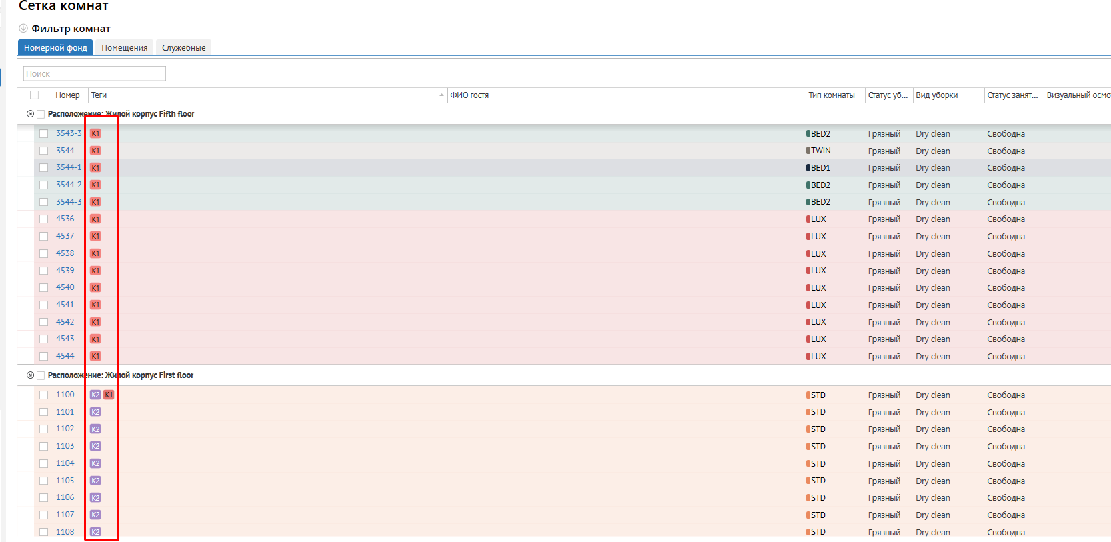1111x542 pixels.
Task: Click the K1 tag on room 3544-2
Action: click(95, 185)
